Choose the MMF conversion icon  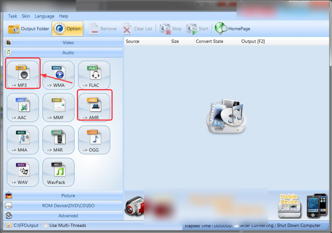click(58, 107)
